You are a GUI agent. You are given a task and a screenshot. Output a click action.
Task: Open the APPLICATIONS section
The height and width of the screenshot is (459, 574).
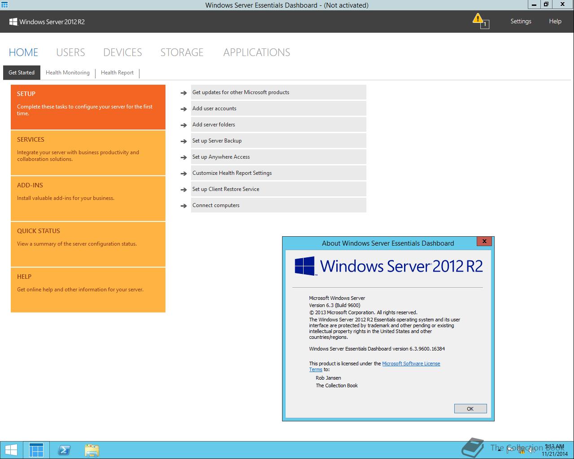(257, 52)
